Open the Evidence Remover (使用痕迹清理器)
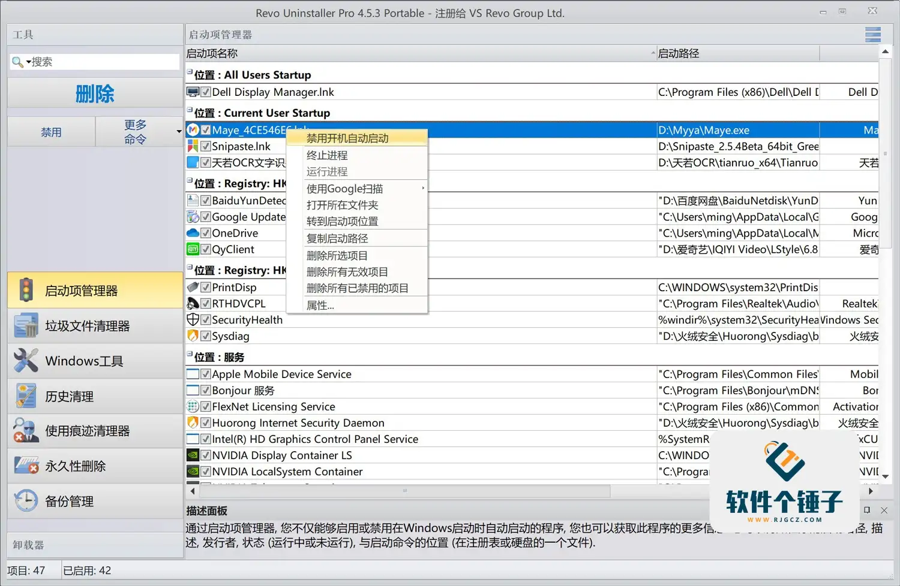900x586 pixels. (95, 431)
